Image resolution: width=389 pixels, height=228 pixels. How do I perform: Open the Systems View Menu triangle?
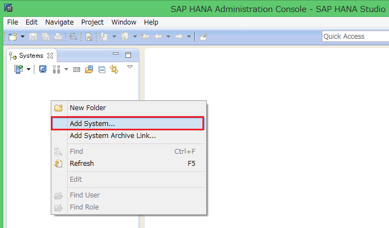pos(130,67)
